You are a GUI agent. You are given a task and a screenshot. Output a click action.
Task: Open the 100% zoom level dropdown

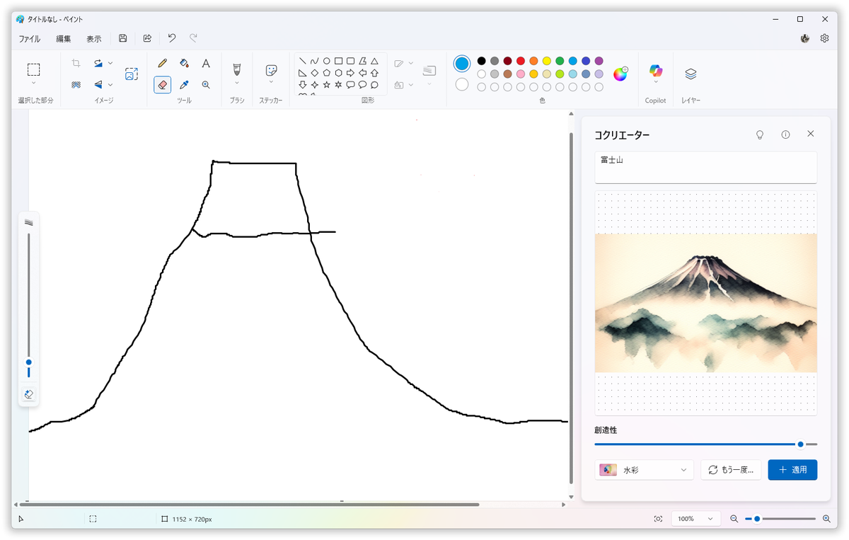(695, 519)
